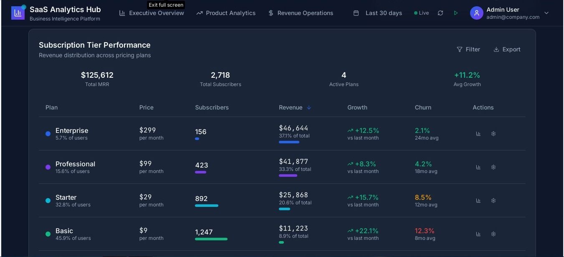Click the Admin User avatar icon

[x=476, y=13]
